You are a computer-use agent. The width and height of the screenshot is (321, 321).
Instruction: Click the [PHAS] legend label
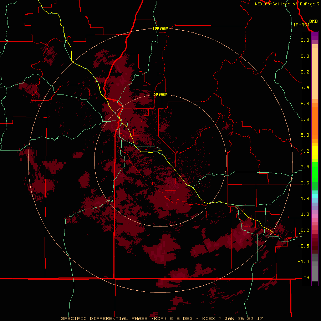tap(301, 25)
